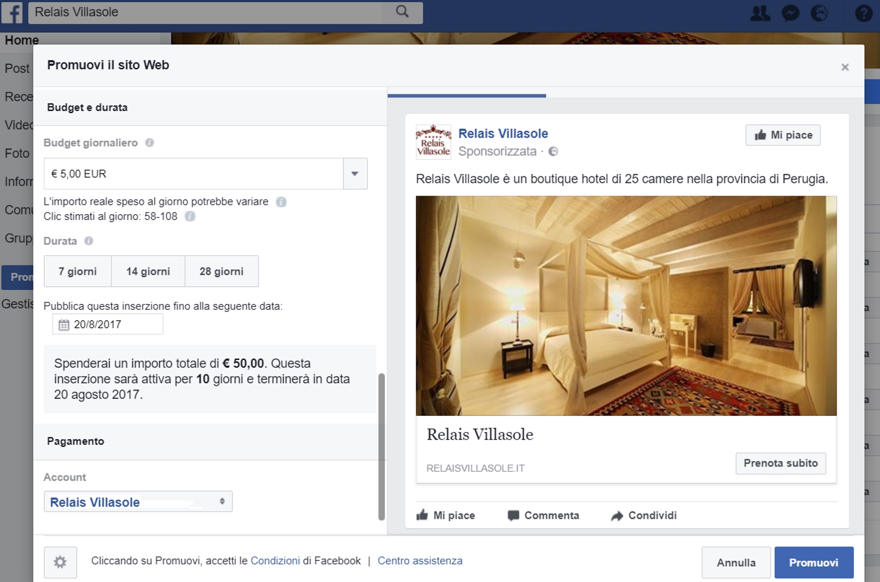Screen dimensions: 880x582
Task: Open the end date calendar field
Action: point(108,324)
